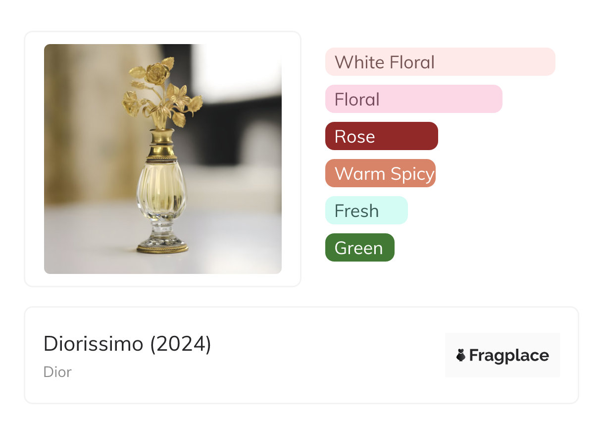This screenshot has width=603, height=428.
Task: Open the Diorissimo perfume bottle photo
Action: point(163,159)
